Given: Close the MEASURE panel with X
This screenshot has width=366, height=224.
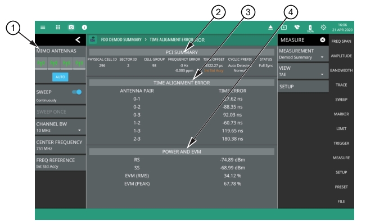Looking at the screenshot, I should pyautogui.click(x=323, y=40).
